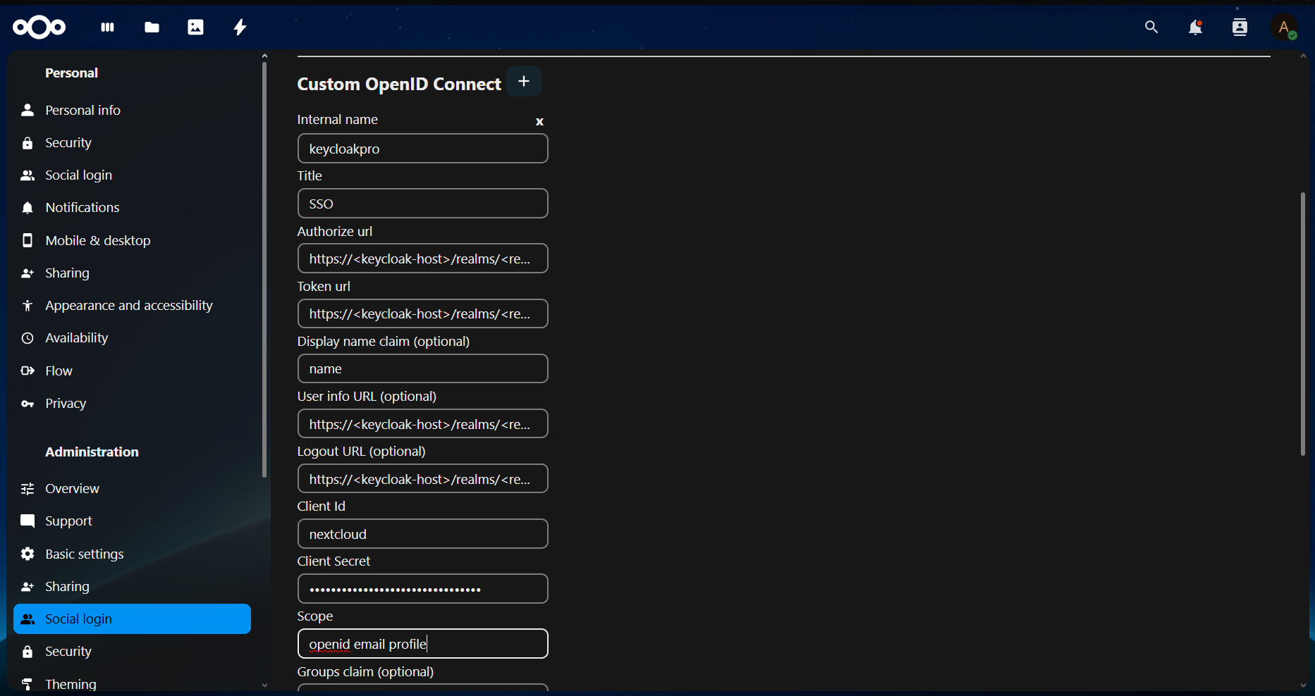
Task: Open Notifications settings
Action: pyautogui.click(x=133, y=209)
